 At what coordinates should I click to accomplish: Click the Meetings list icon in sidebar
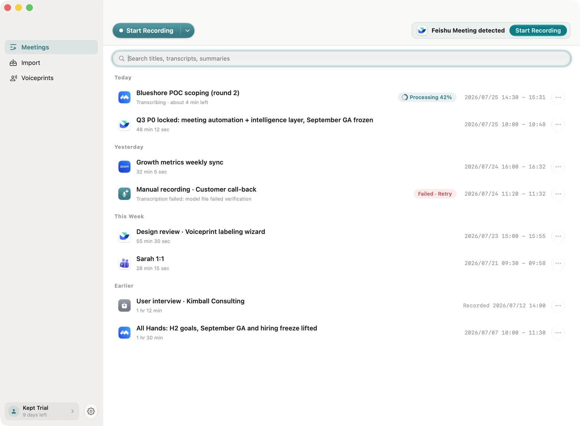(13, 47)
